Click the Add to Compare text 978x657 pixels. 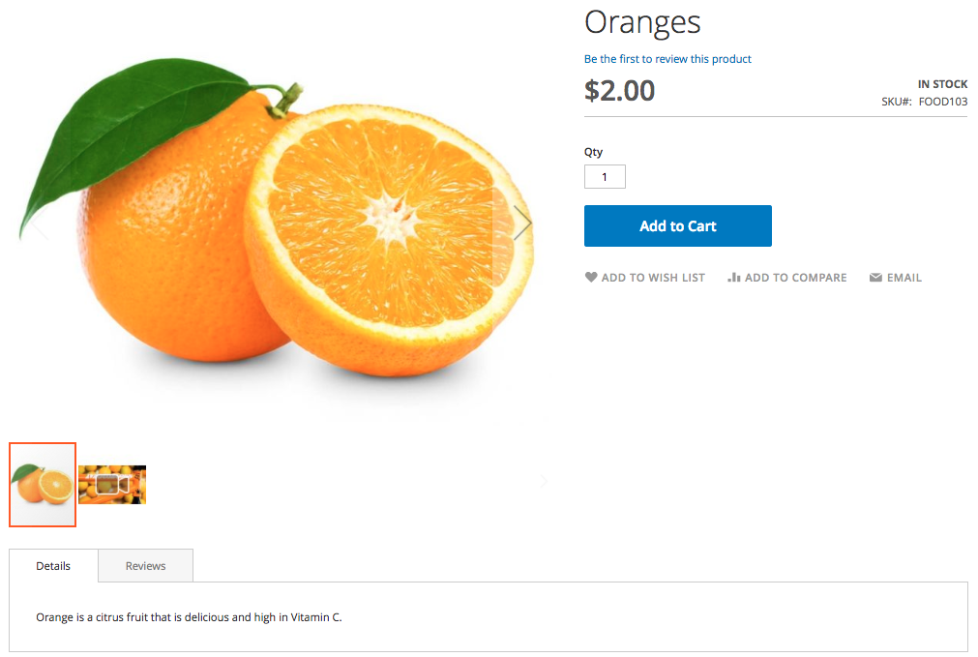click(795, 278)
